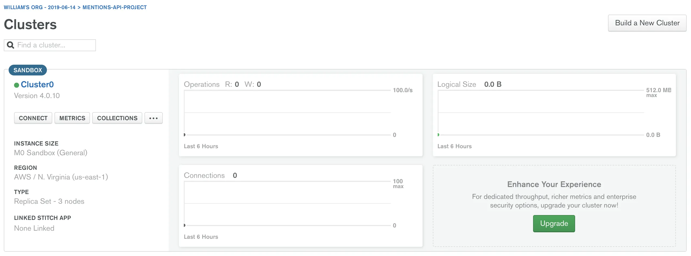The width and height of the screenshot is (691, 256).
Task: Click the Logical Size green chart marker
Action: [438, 135]
